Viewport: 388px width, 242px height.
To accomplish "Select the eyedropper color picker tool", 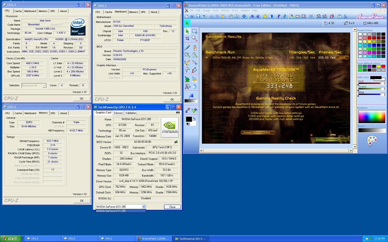I will pyautogui.click(x=187, y=110).
